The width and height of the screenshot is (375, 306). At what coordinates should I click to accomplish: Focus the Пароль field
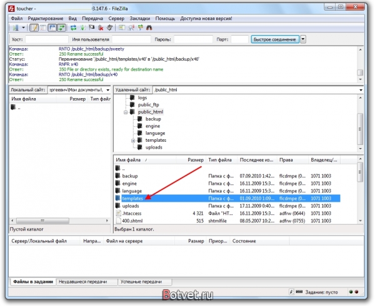[193, 39]
